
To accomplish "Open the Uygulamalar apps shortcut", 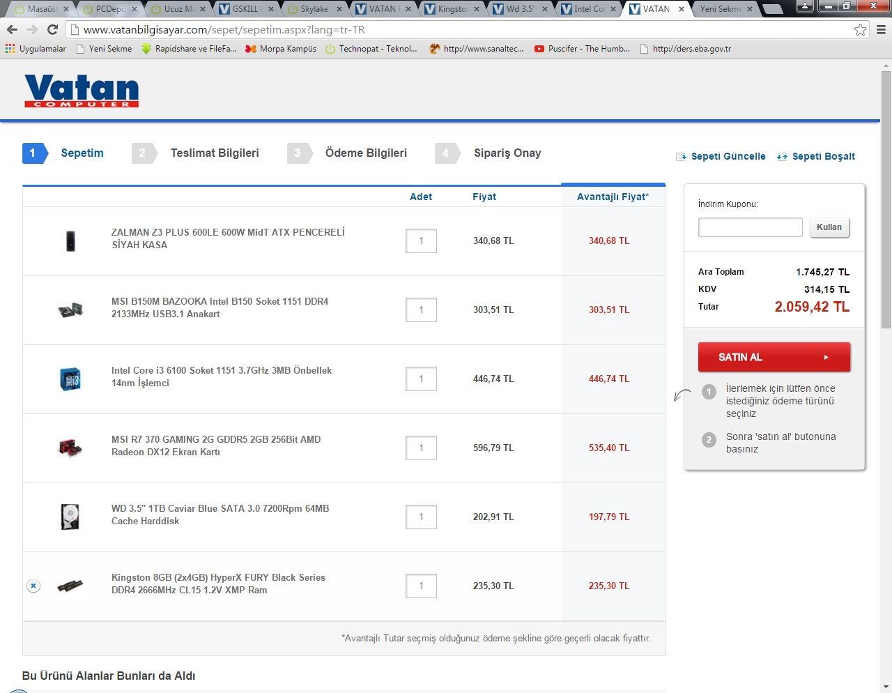I will (36, 49).
